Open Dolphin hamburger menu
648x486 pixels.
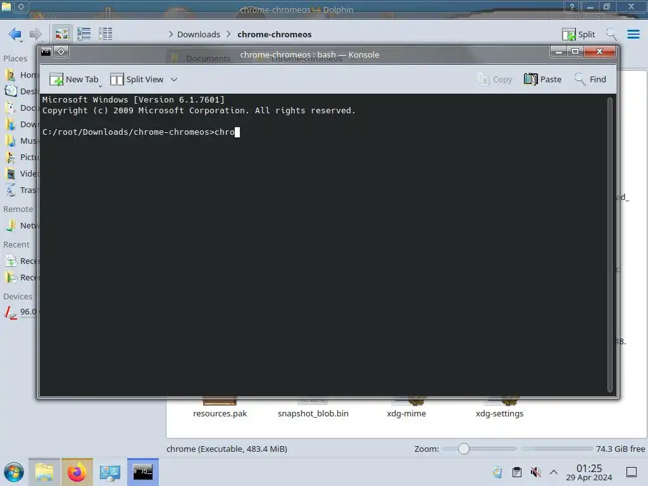pyautogui.click(x=633, y=34)
